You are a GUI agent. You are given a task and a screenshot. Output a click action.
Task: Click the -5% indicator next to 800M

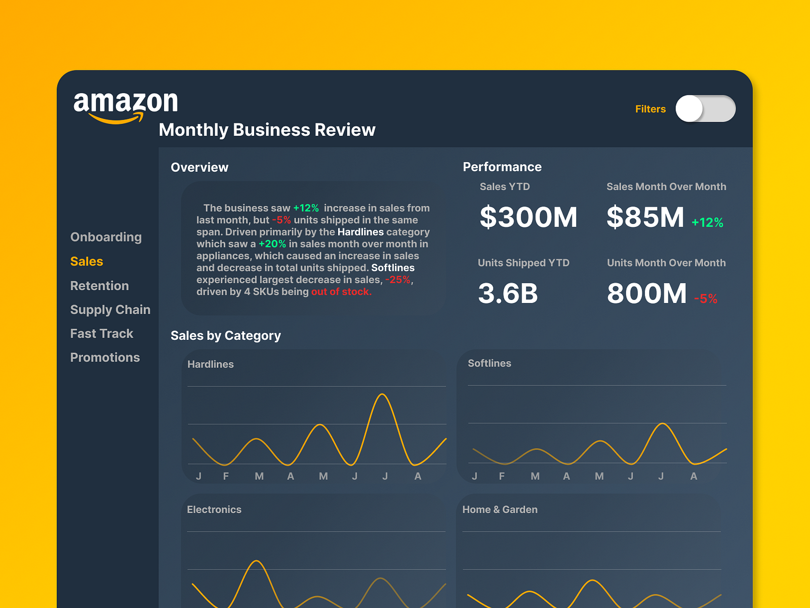point(706,299)
